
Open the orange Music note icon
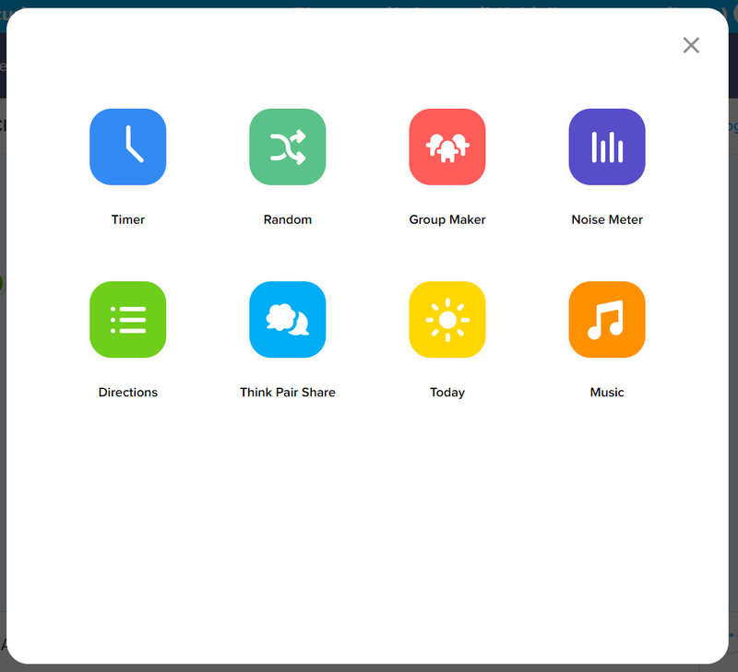click(607, 319)
